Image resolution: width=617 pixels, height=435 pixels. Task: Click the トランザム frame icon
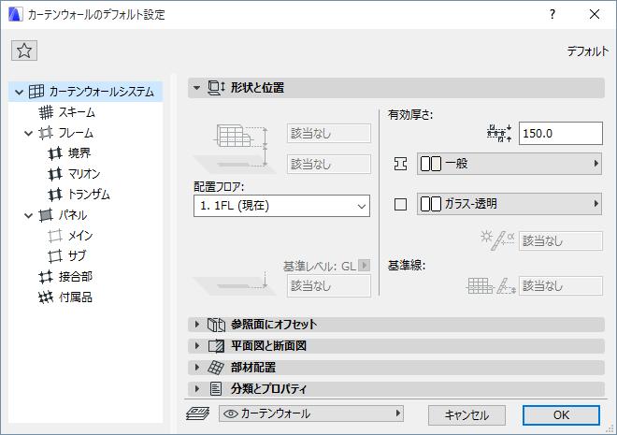coord(55,194)
